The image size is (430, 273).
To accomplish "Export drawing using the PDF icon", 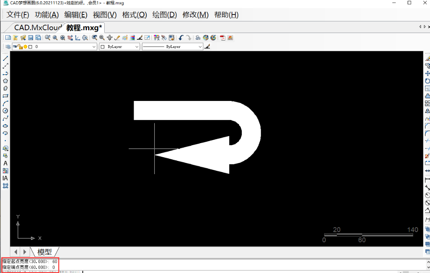I will [222, 38].
